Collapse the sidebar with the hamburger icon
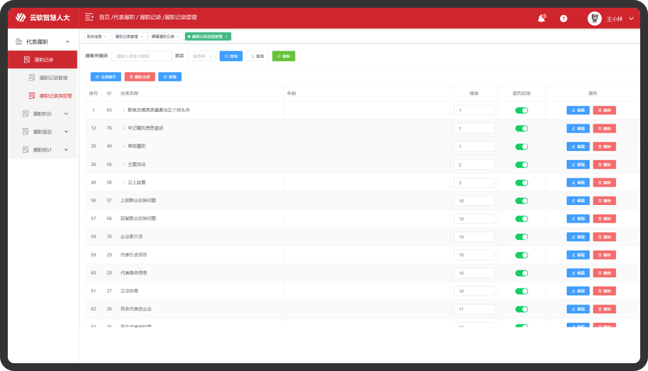 pos(89,17)
